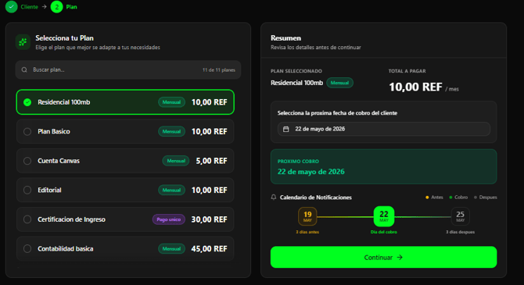
Task: Click the 19 MAY notification marker
Action: pyautogui.click(x=307, y=216)
